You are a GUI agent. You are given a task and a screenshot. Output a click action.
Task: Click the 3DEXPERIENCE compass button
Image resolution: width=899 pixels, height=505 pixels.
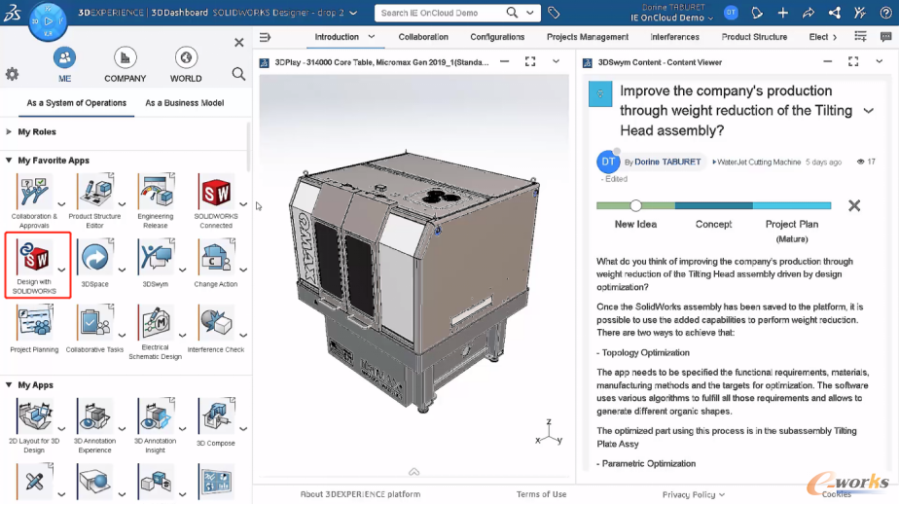tap(48, 20)
